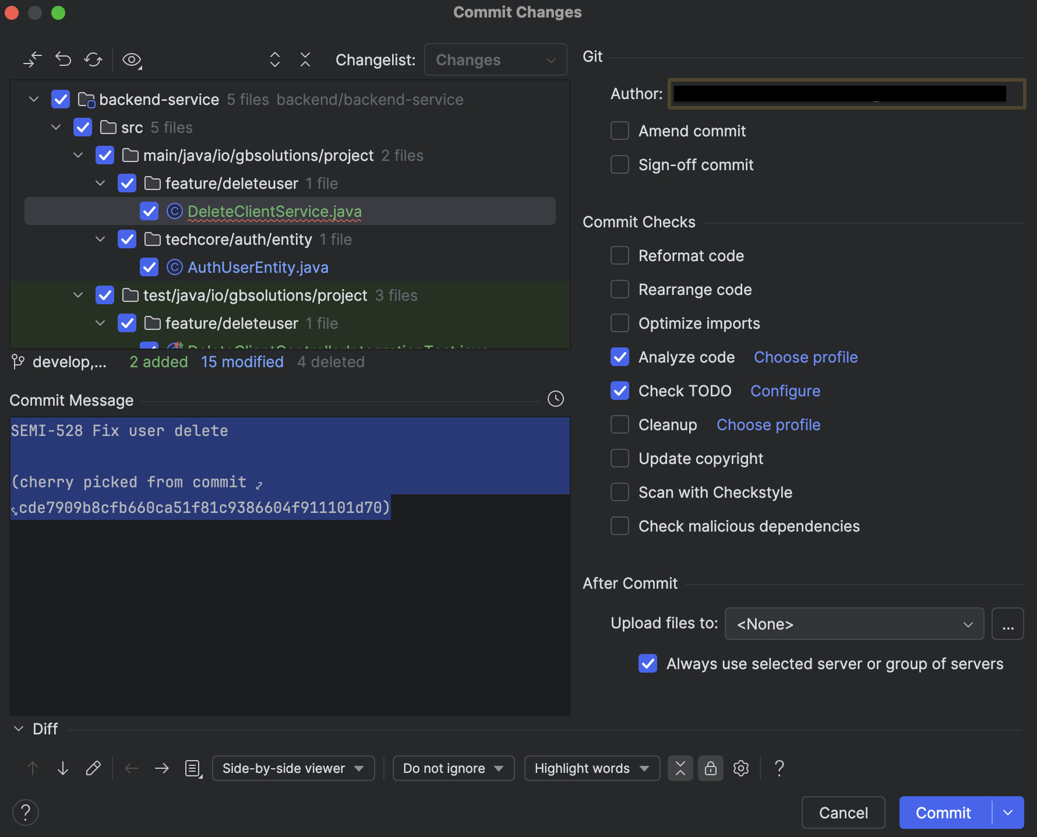Select DeleteClientService.java in the tree
Viewport: 1037px width, 837px height.
(274, 211)
